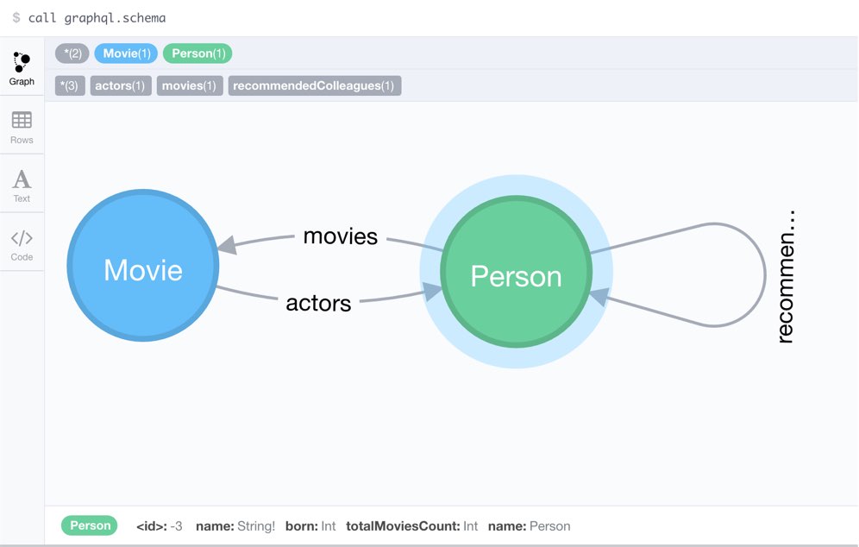
Task: Open the Code view
Action: point(22,242)
